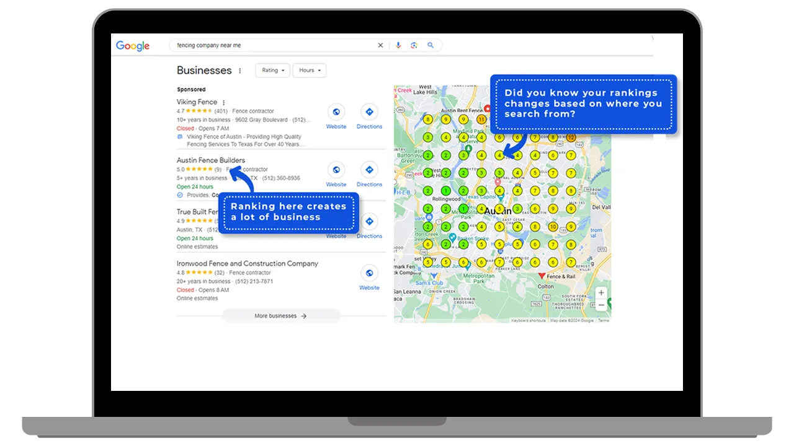Open Google Lens image search icon

414,45
